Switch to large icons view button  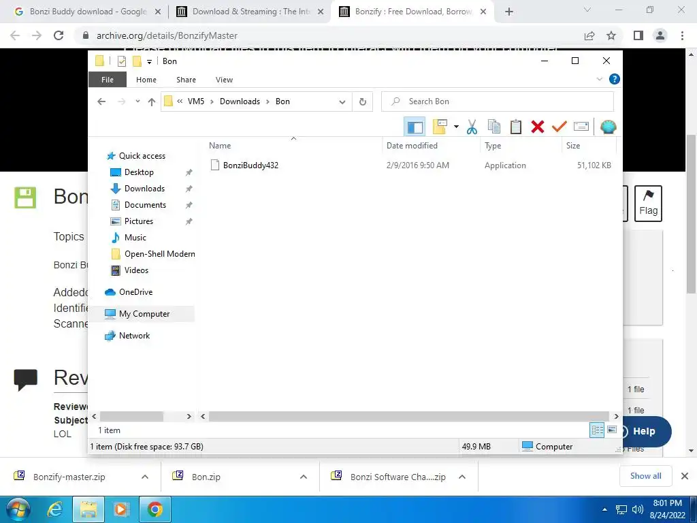click(x=612, y=430)
